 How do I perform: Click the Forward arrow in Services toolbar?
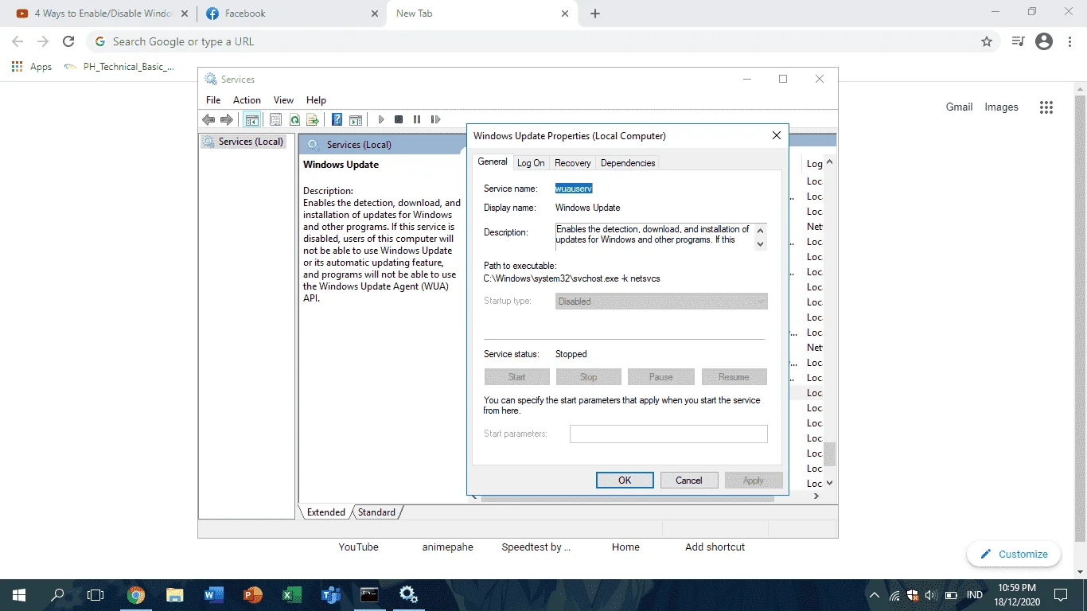[x=227, y=119]
